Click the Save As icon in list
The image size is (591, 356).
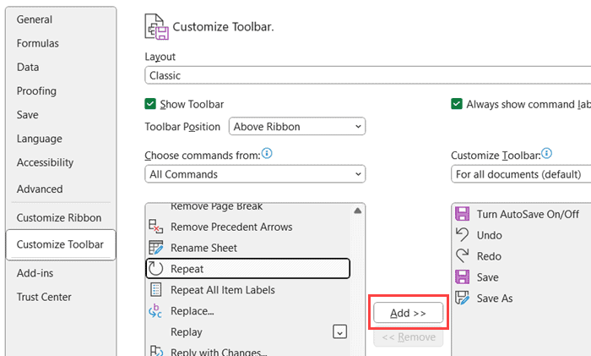[462, 298]
